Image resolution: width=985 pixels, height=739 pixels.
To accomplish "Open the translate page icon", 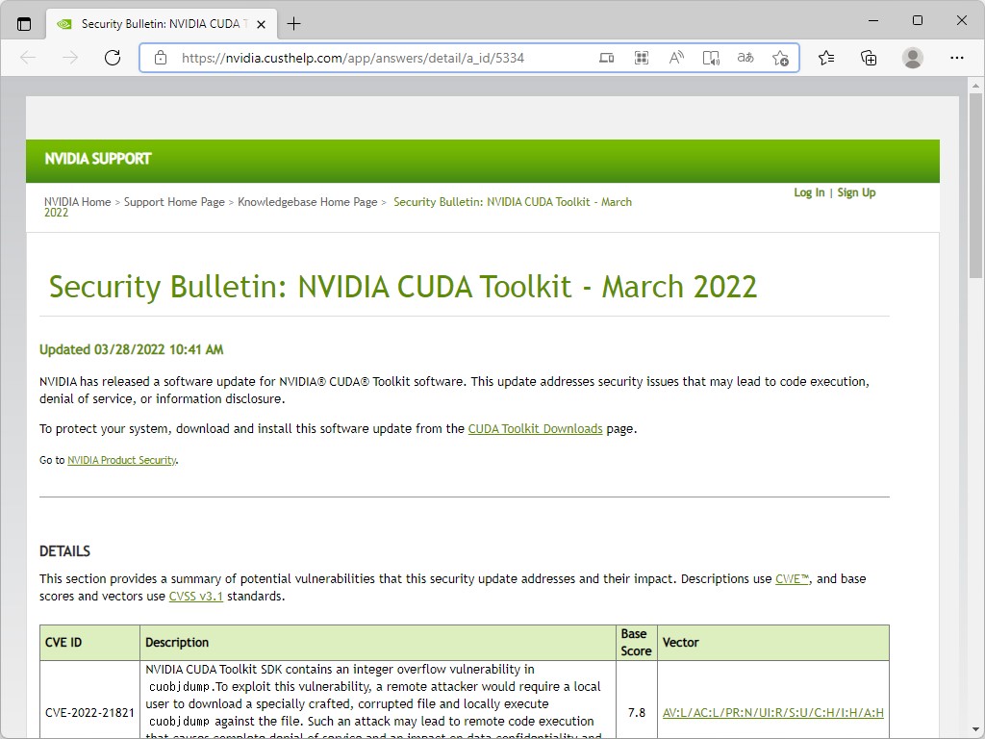I will (x=745, y=58).
